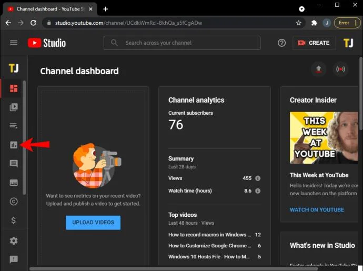Go back to the previous page
363x271 pixels.
click(8, 23)
